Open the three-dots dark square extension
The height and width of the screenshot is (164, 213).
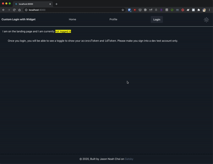pyautogui.click(x=177, y=10)
